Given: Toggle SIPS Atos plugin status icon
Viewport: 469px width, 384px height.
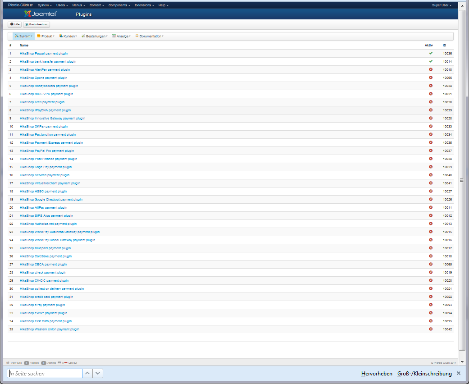Looking at the screenshot, I should [x=431, y=215].
